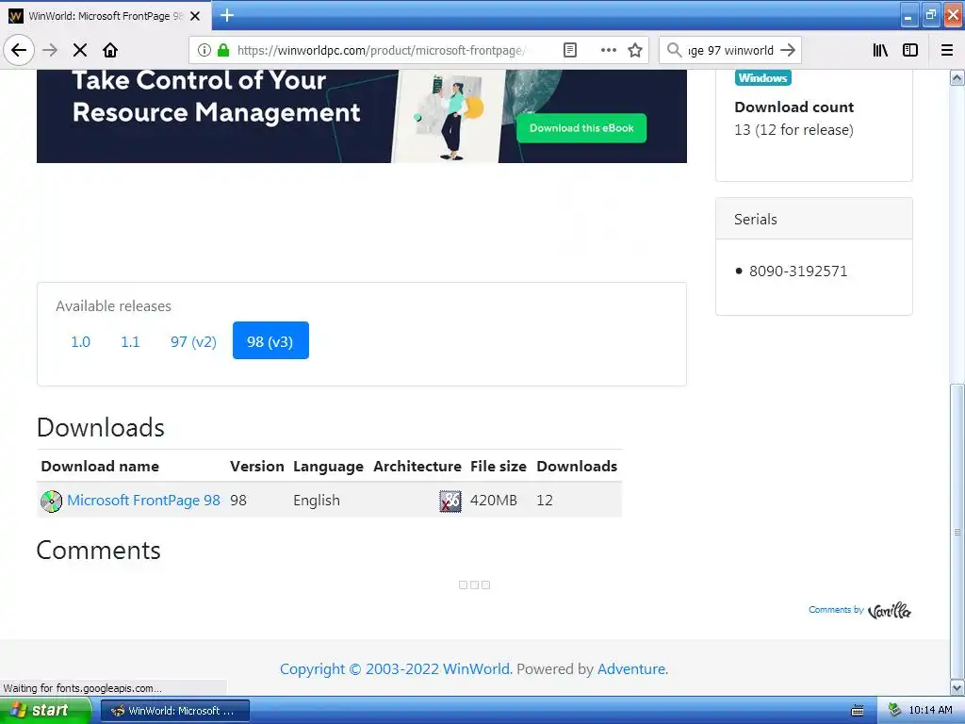Viewport: 965px width, 724px height.
Task: Open the Firefox hamburger menu
Action: pyautogui.click(x=947, y=50)
